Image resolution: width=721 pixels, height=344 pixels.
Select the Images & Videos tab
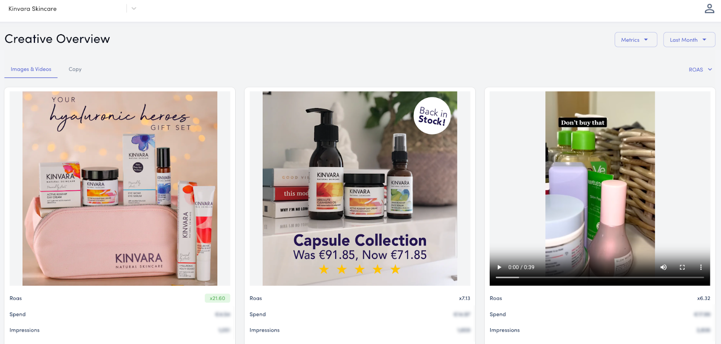tap(31, 69)
